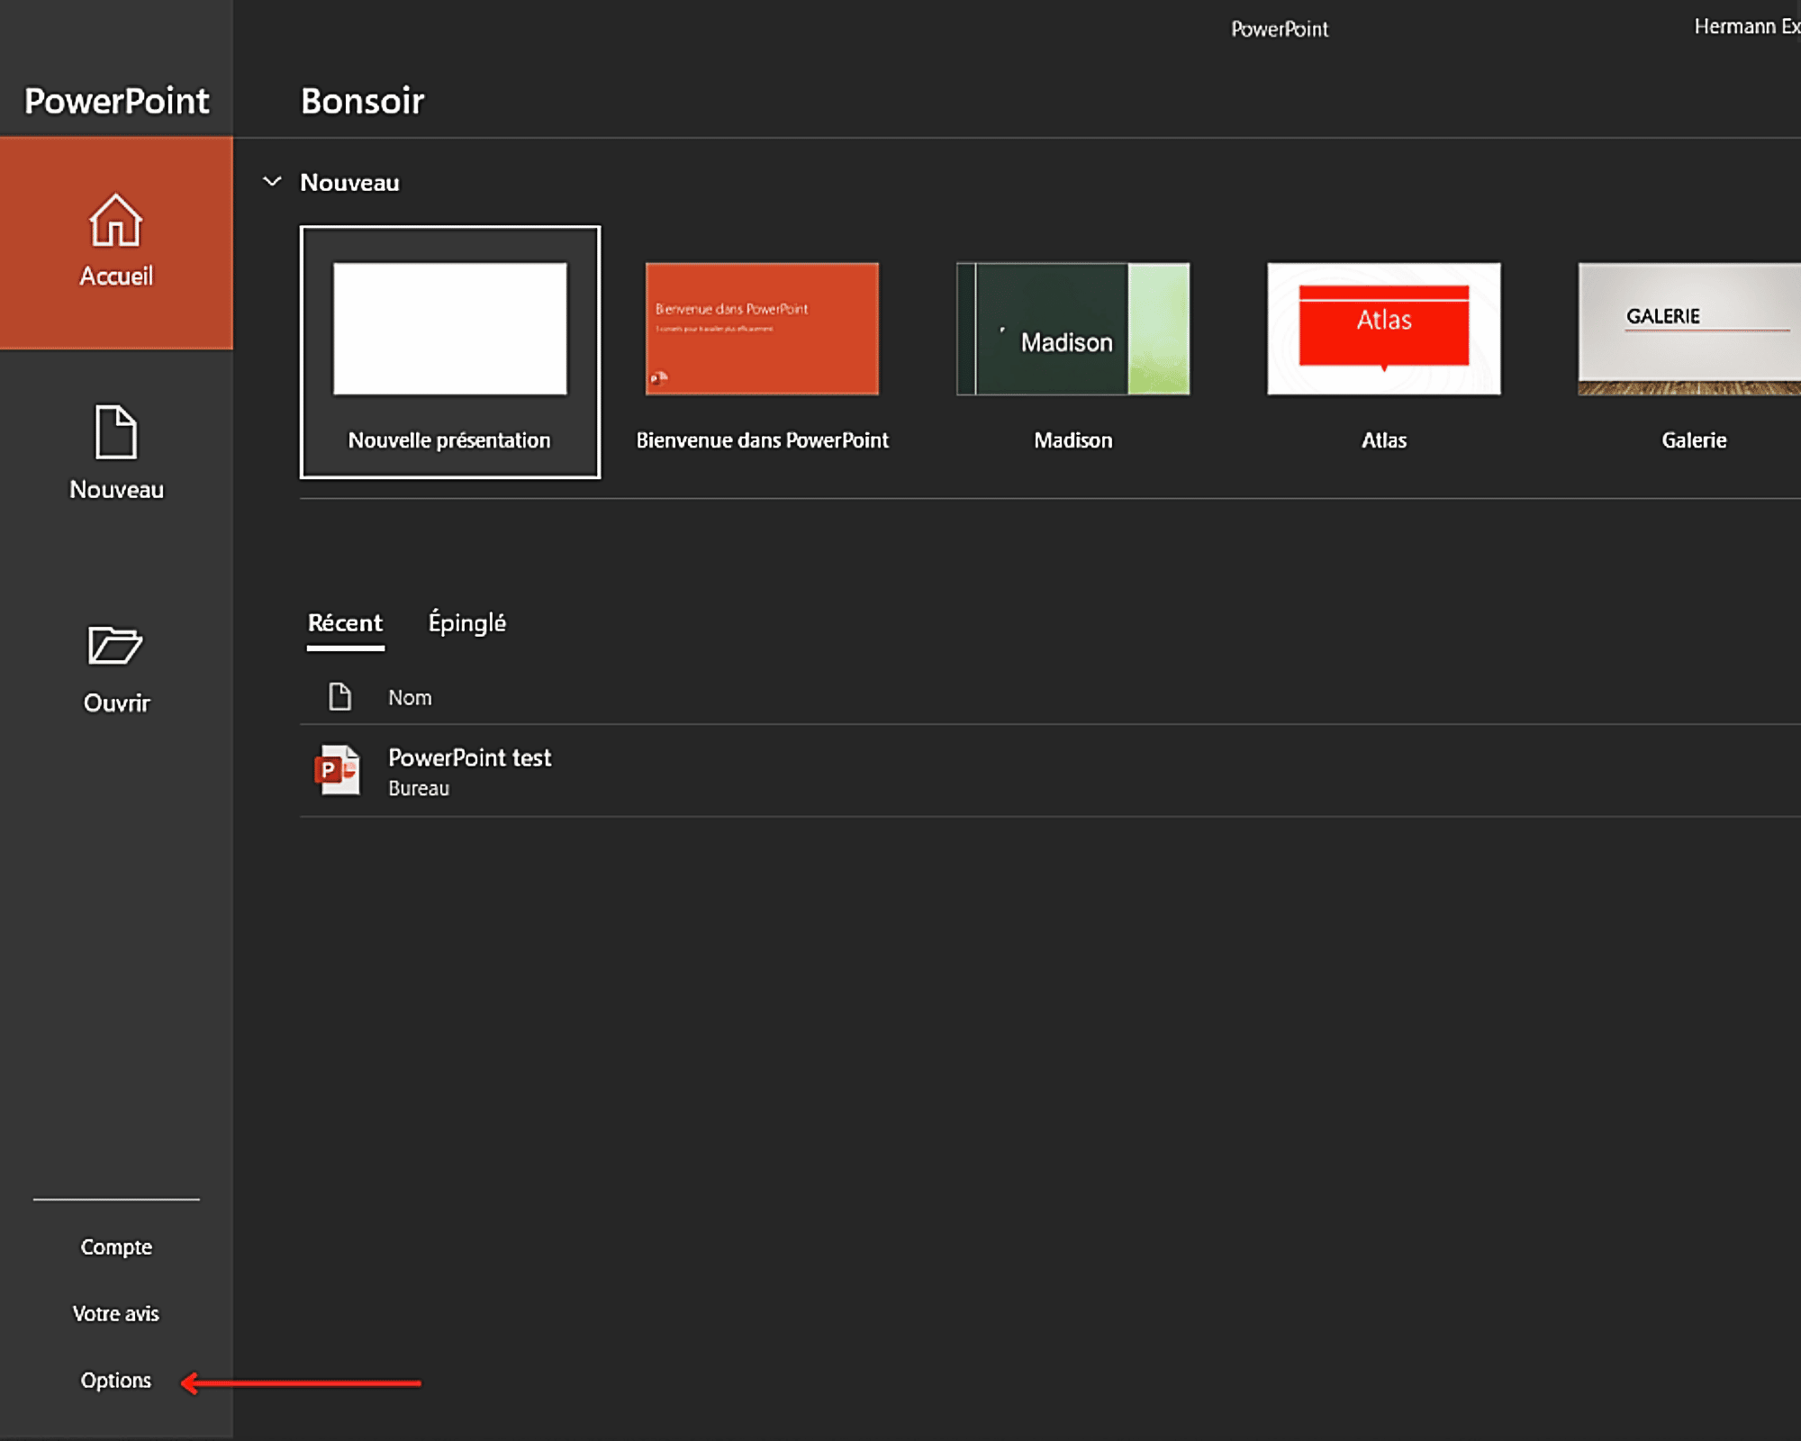This screenshot has height=1441, width=1801.
Task: Open Bienvenue dans PowerPoint template
Action: tap(762, 329)
